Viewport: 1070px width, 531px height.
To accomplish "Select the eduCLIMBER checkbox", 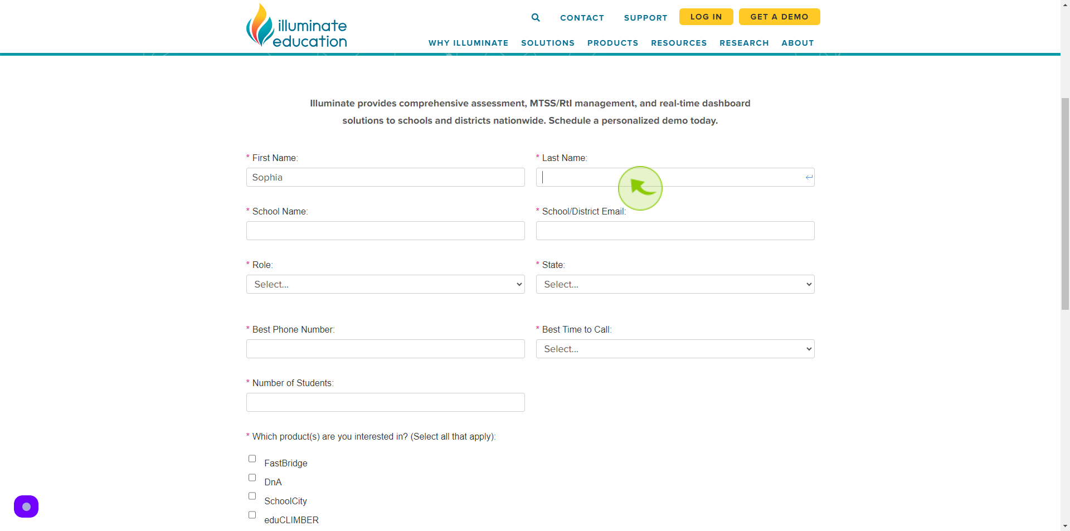I will point(252,515).
